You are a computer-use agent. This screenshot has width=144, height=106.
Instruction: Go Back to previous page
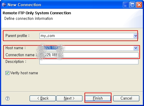tap(43, 98)
